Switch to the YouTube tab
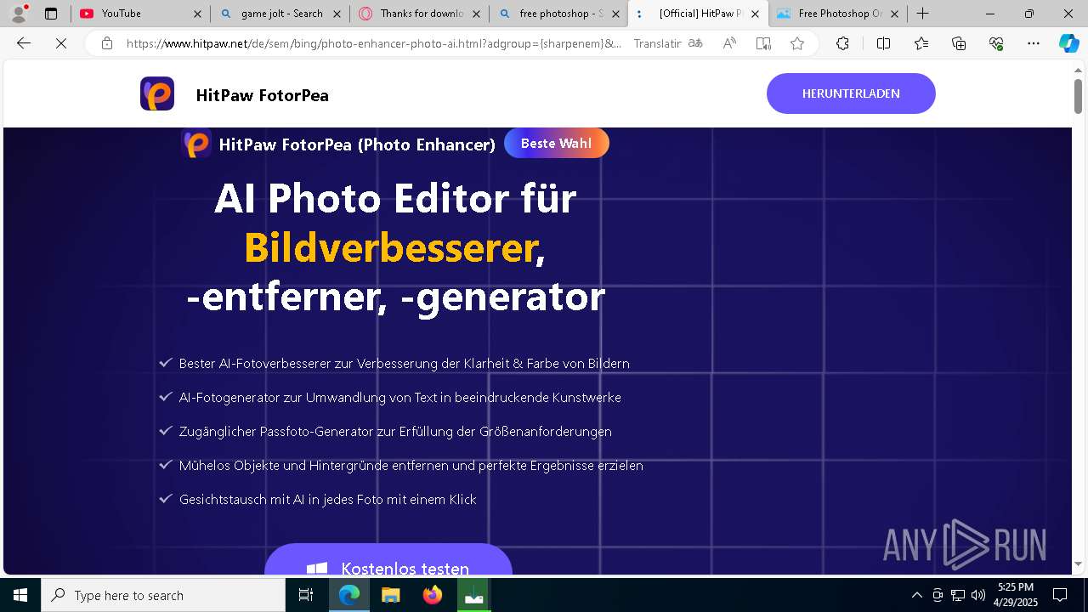Screen dimensions: 1088x612 (140, 14)
